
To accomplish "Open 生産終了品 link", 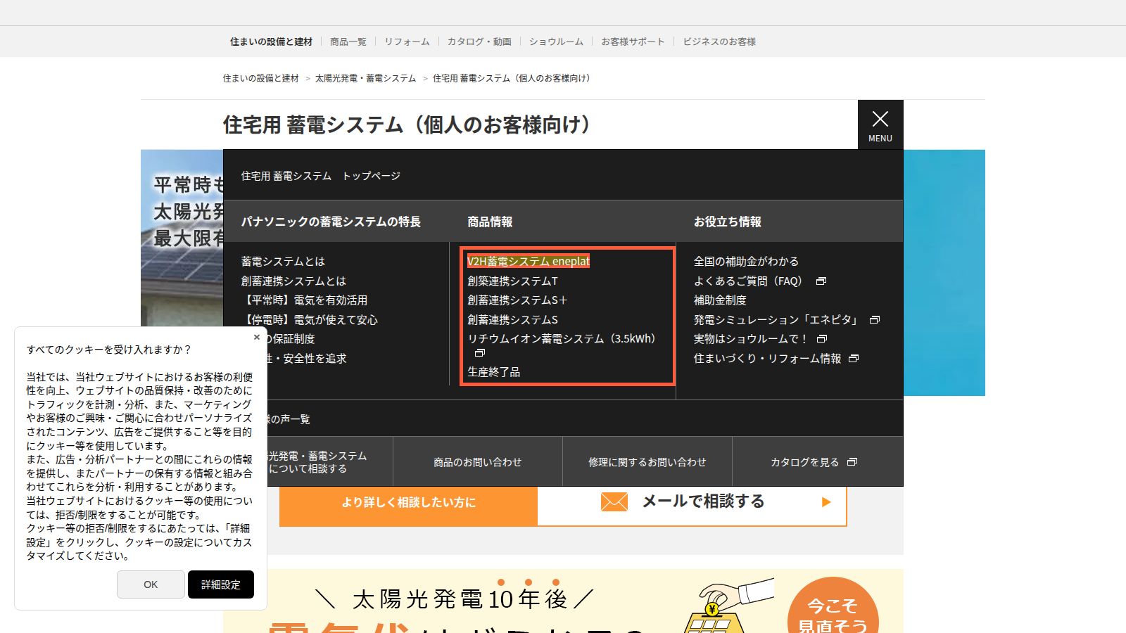I will 494,372.
